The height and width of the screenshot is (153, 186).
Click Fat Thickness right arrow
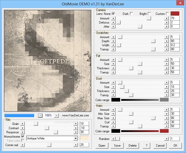[x=167, y=68]
